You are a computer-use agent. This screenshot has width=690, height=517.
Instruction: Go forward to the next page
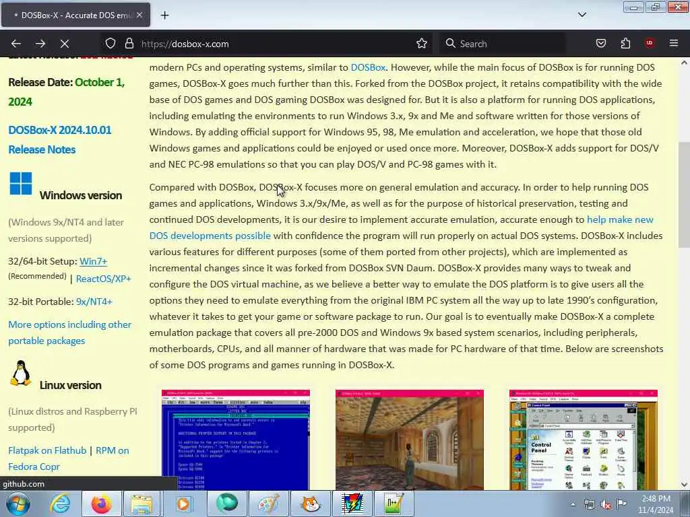[40, 44]
